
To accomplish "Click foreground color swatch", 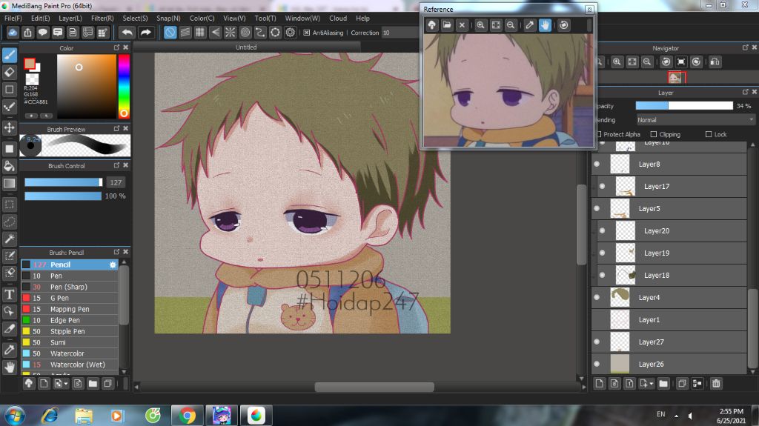I will click(x=30, y=64).
